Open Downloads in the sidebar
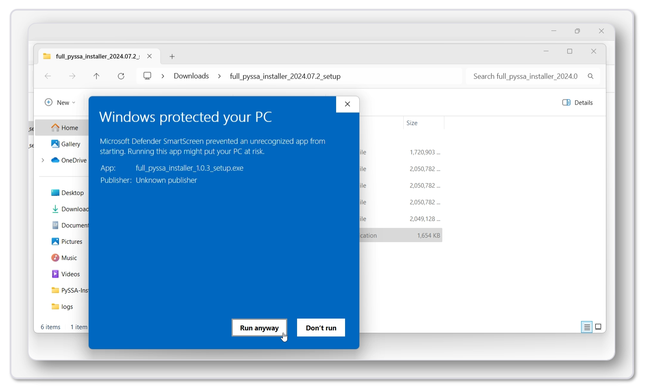The height and width of the screenshot is (391, 647). tap(70, 209)
